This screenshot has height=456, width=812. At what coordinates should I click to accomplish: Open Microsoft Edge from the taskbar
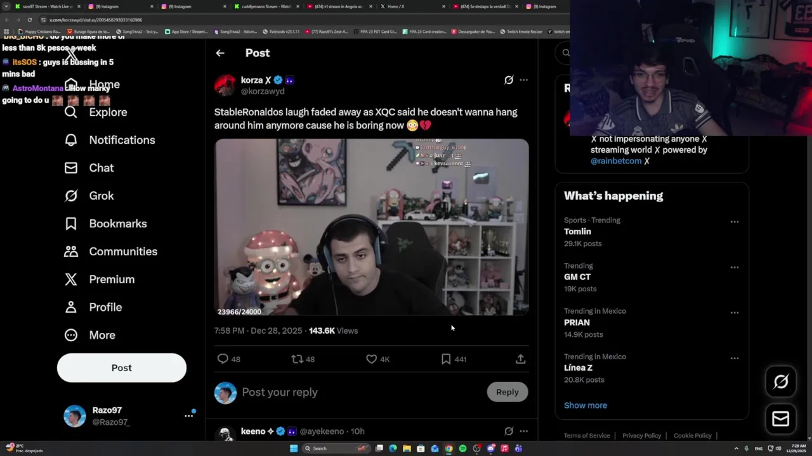click(393, 448)
